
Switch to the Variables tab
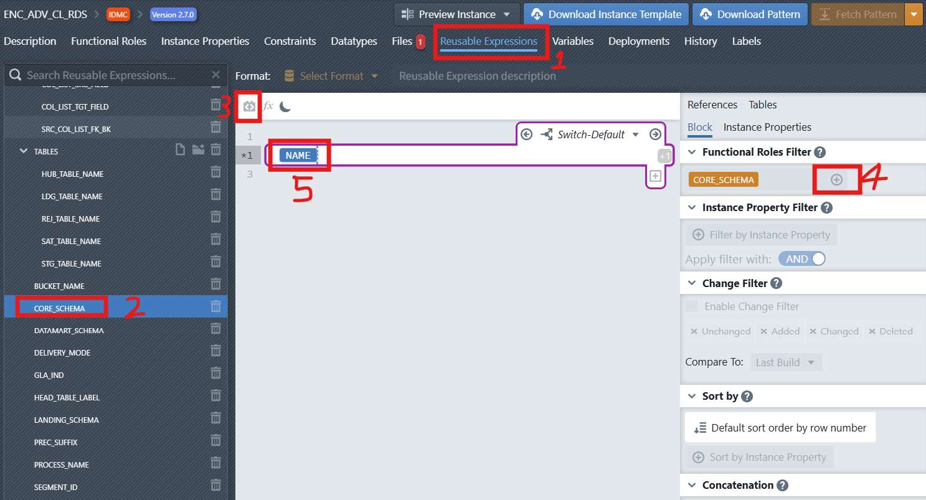pos(572,41)
